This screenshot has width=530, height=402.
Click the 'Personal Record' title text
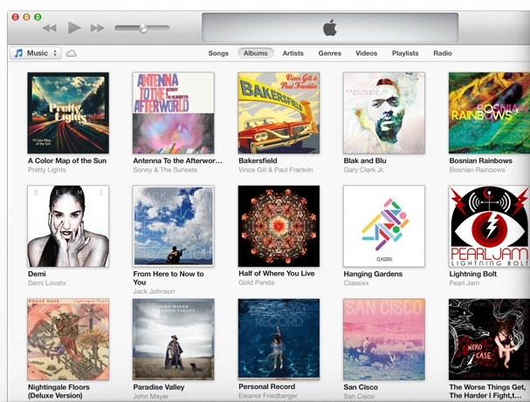(x=266, y=386)
